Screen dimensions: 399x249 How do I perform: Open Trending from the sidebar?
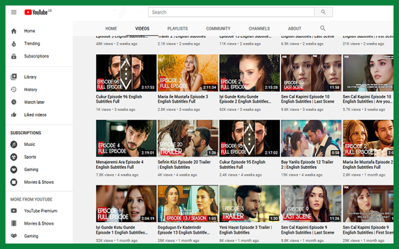coord(32,43)
